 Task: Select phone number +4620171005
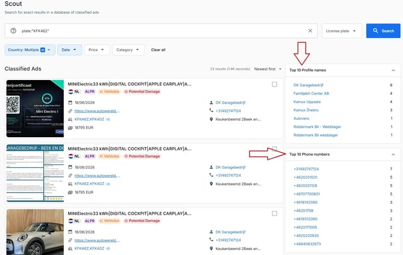point(306,227)
